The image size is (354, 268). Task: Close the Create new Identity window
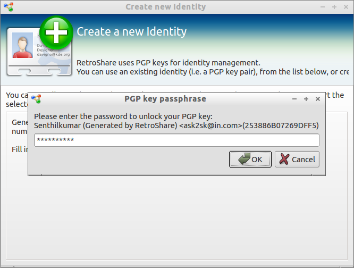point(346,7)
